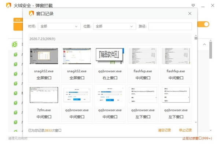Click the orange popup window icon
Screen dimensions: 220x145
pos(18,24)
